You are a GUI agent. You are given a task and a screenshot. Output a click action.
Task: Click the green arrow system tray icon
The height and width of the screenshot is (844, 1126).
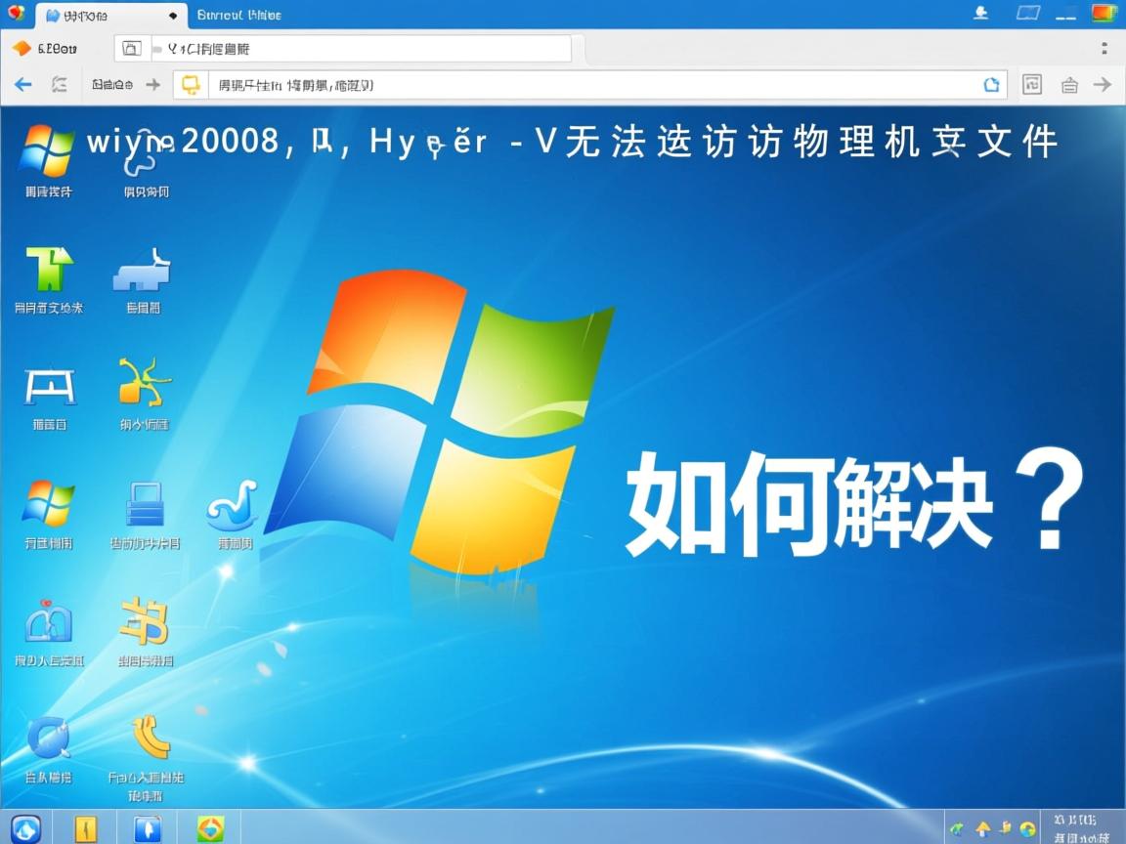957,829
